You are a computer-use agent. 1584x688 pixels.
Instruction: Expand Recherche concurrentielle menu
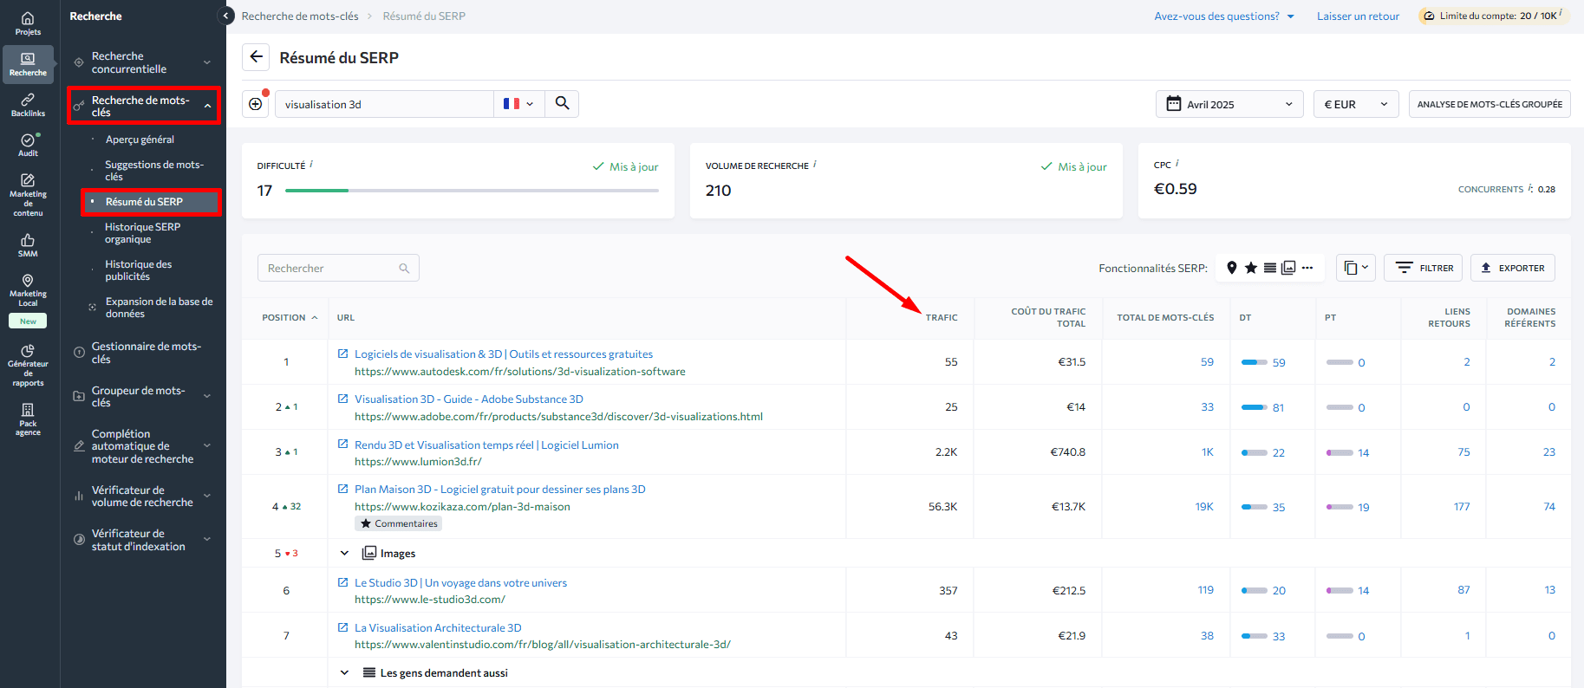pos(207,62)
